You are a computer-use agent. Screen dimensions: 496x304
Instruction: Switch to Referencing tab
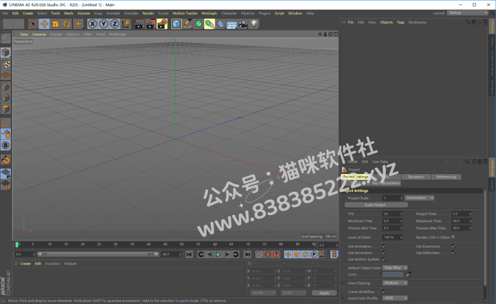point(446,177)
